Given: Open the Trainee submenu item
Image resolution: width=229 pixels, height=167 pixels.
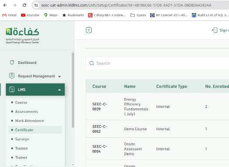Looking at the screenshot, I should [21, 148].
